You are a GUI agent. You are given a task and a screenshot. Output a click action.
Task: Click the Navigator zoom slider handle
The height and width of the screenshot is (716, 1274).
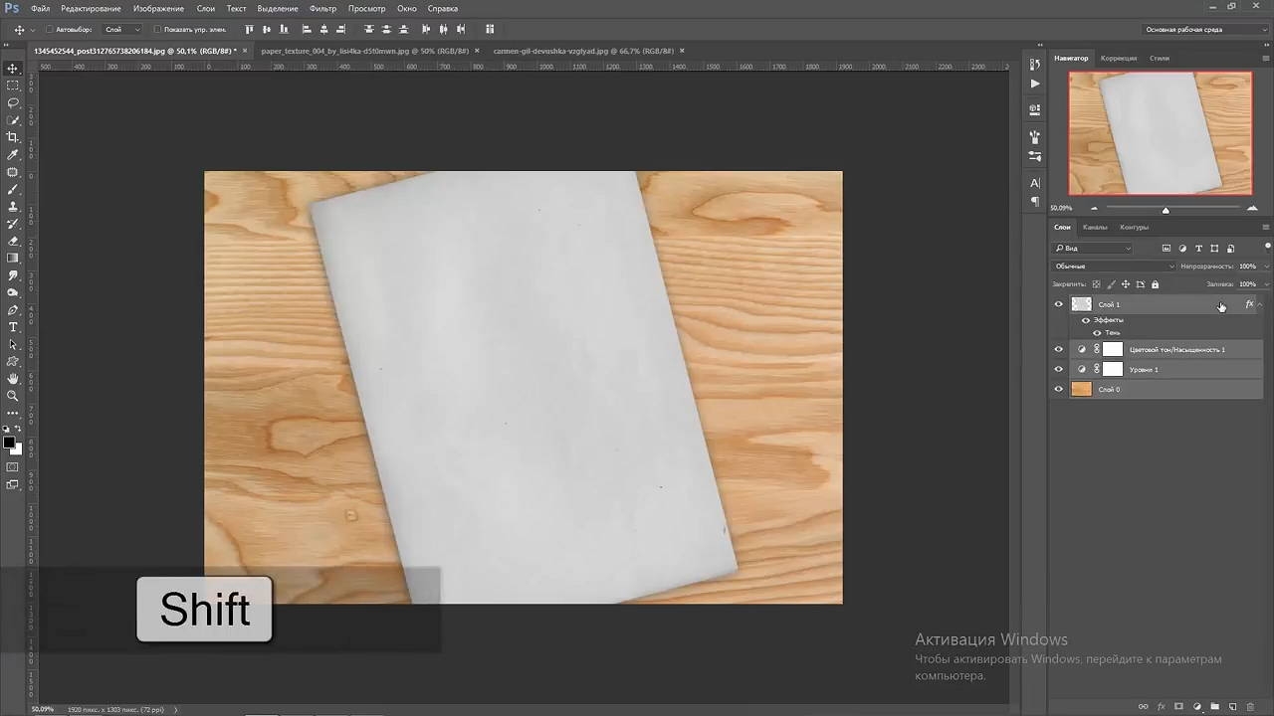(1166, 209)
